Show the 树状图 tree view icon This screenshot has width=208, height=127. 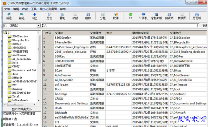click(182, 14)
